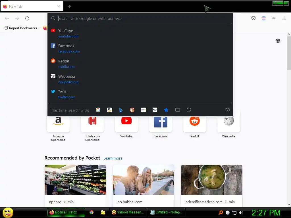Choose the YouTube youtube.com suggestion
The image size is (291, 218).
[x=140, y=33]
